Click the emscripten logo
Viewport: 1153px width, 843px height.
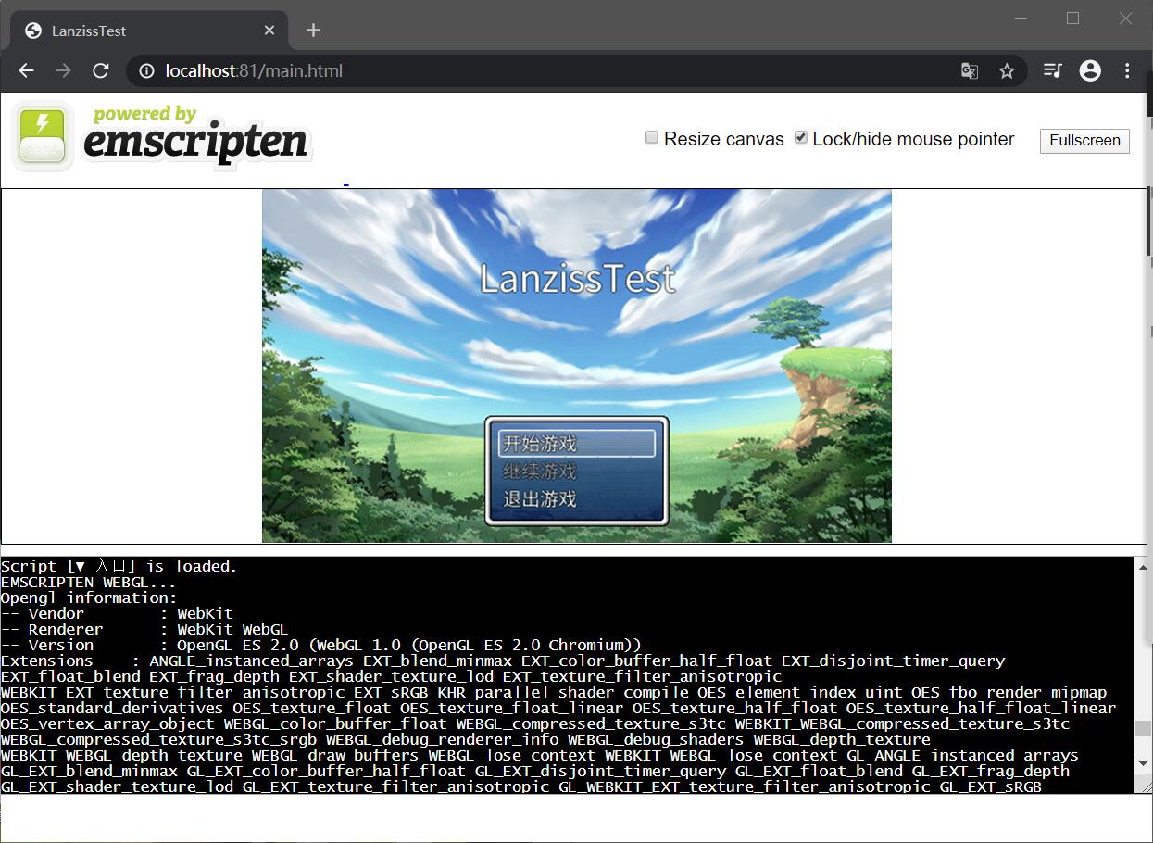coord(162,136)
